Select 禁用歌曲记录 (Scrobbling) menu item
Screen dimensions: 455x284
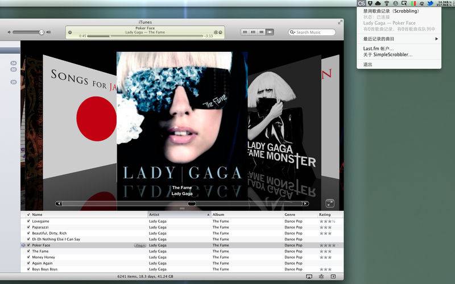pos(399,11)
